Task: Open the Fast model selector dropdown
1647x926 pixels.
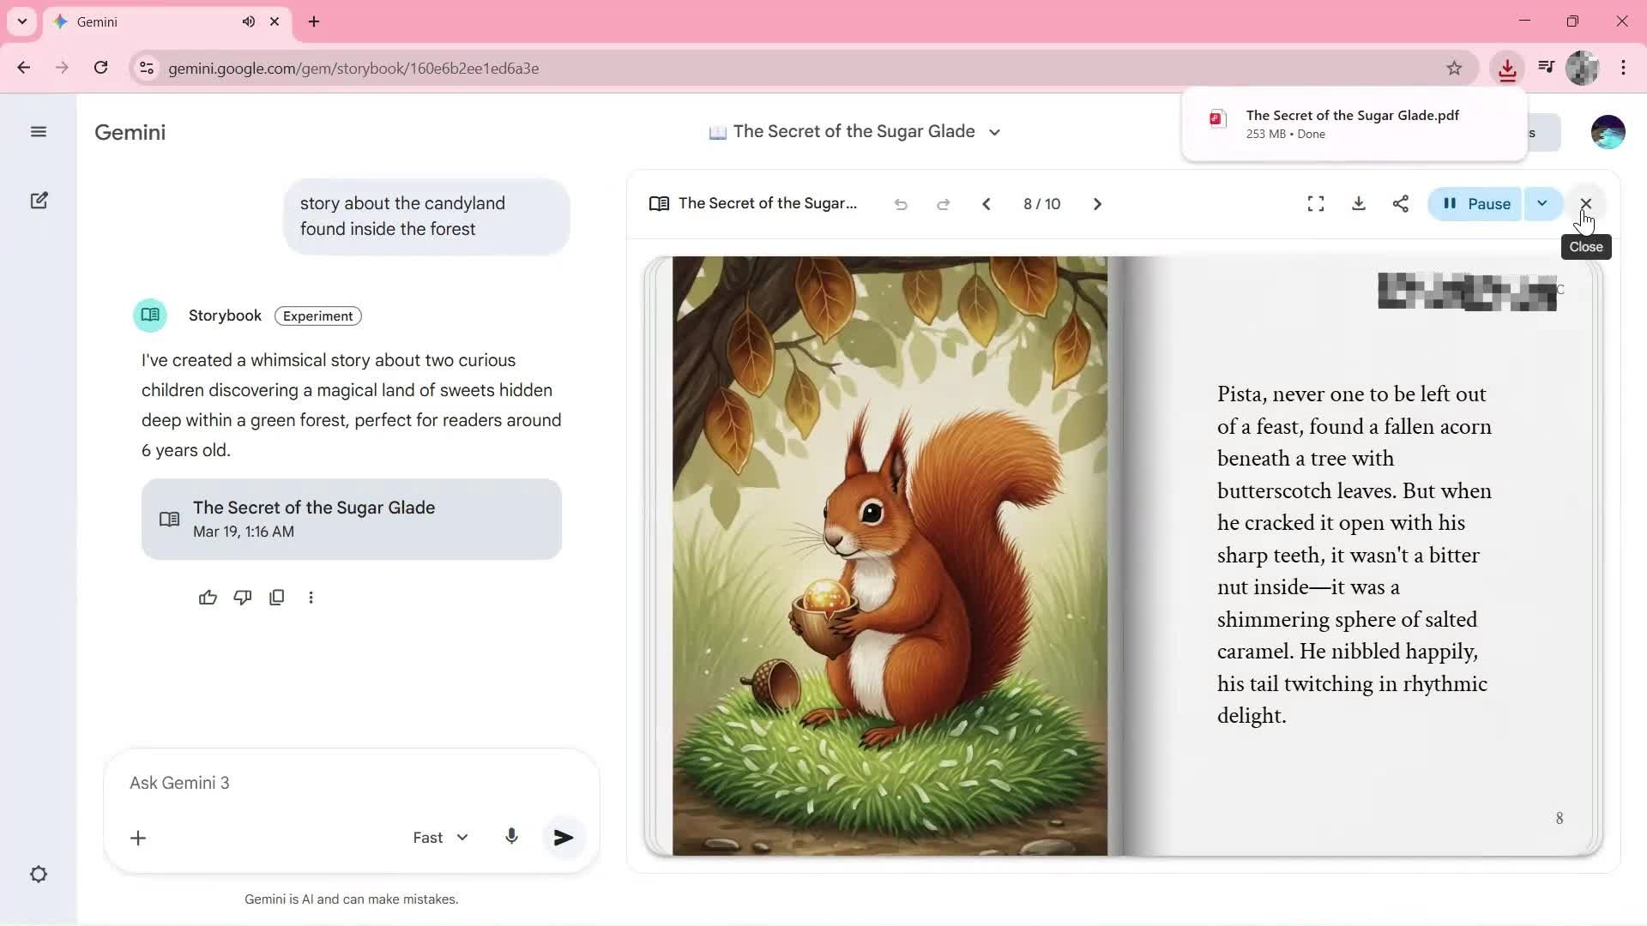Action: [x=440, y=838]
